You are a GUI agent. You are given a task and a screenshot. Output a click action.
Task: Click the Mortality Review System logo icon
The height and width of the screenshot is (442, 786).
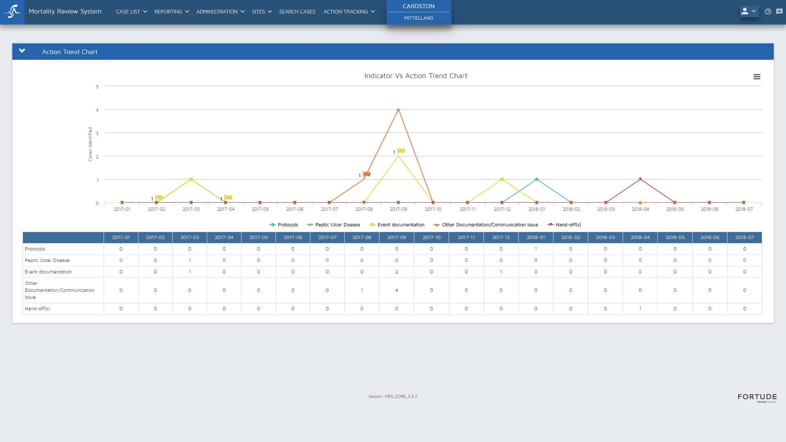[12, 11]
